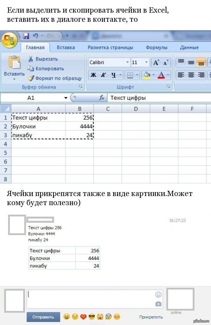Open the emoji smiley picker
The height and width of the screenshot is (325, 211).
(158, 294)
